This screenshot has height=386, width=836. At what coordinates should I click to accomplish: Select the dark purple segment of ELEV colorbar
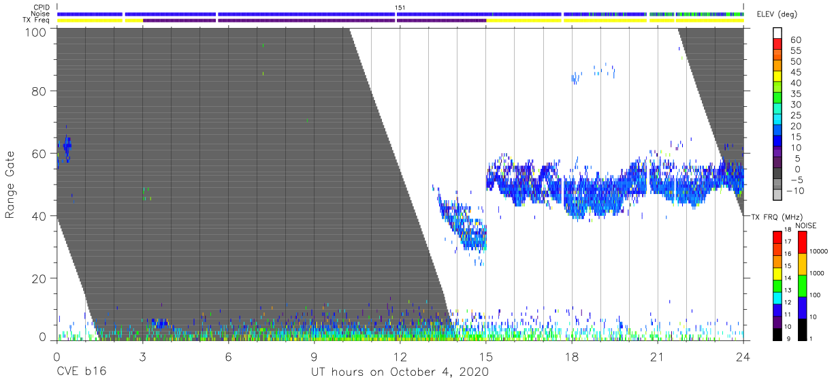coord(777,162)
